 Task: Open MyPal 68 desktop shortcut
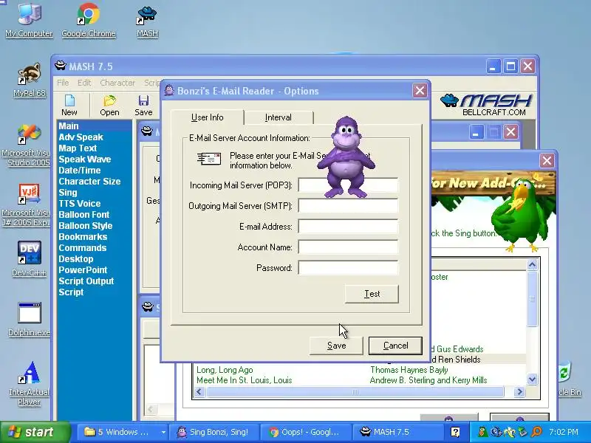(29, 80)
